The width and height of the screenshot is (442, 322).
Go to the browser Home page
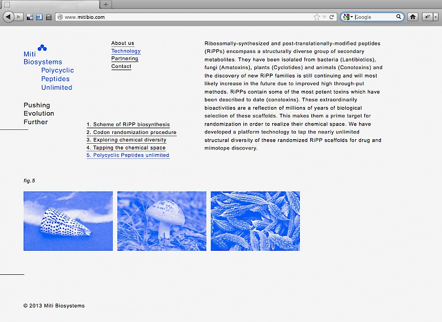click(x=413, y=17)
